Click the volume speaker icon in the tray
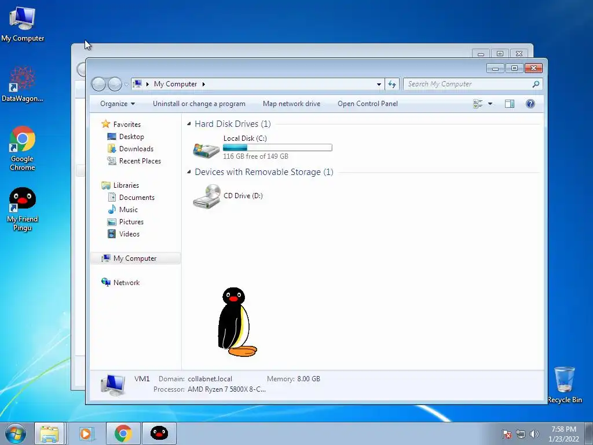 [534, 434]
